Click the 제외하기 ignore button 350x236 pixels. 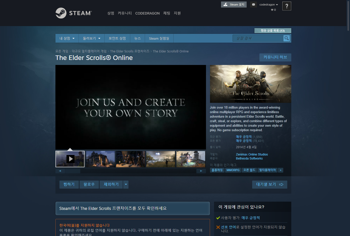point(111,184)
